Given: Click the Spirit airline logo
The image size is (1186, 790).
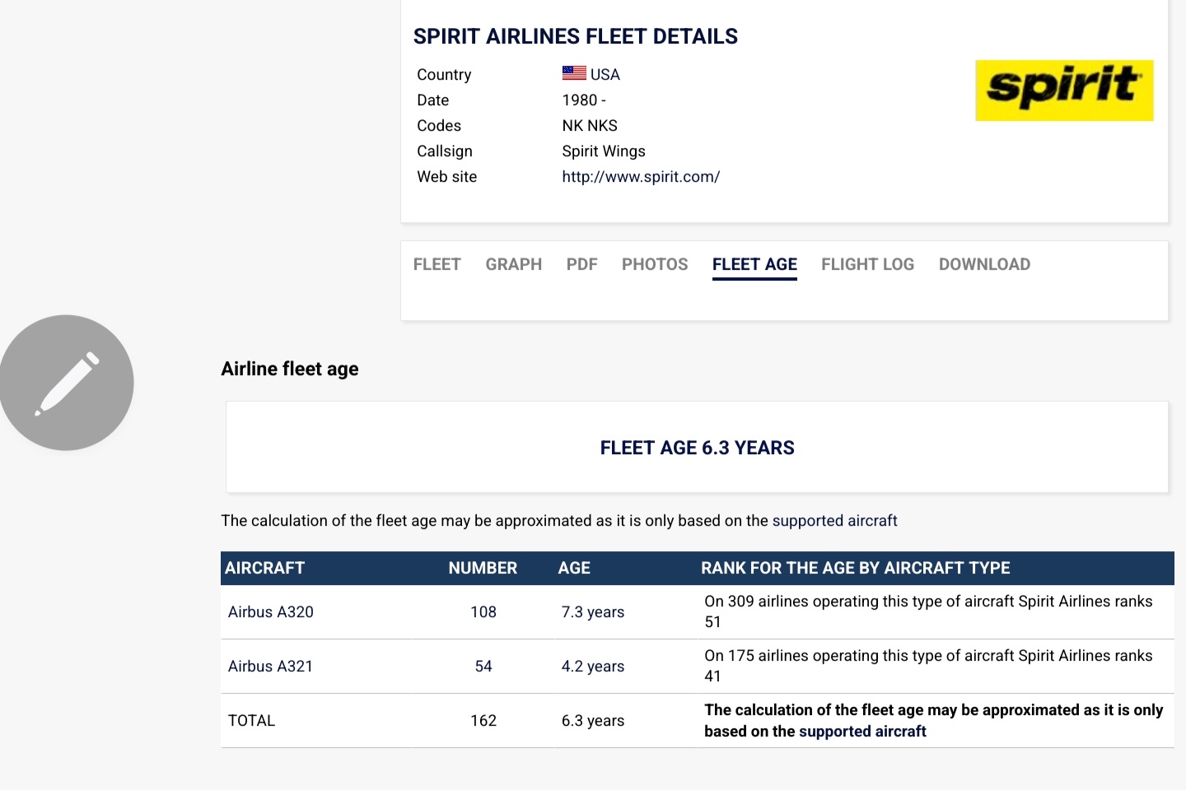Looking at the screenshot, I should 1064,91.
